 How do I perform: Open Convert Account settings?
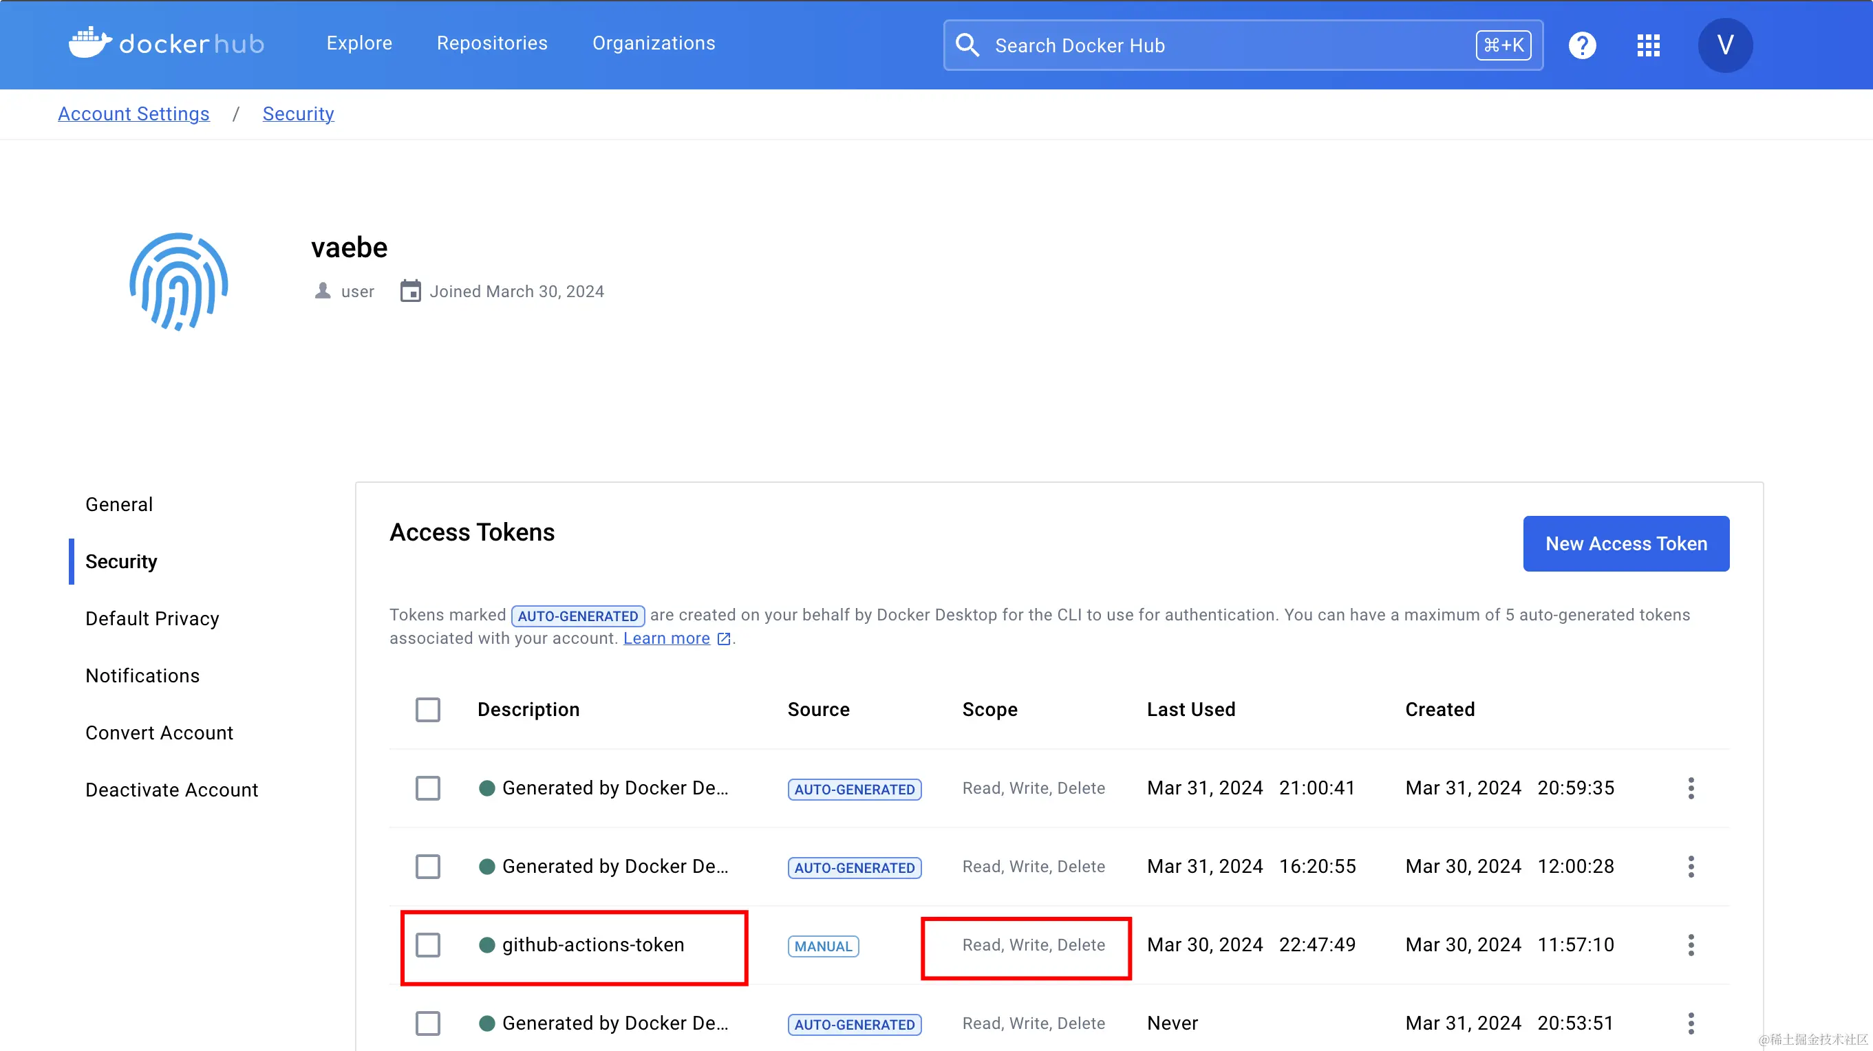coord(159,733)
